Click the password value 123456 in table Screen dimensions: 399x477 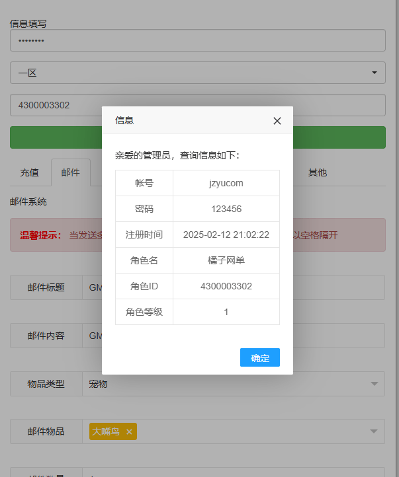[x=226, y=209]
